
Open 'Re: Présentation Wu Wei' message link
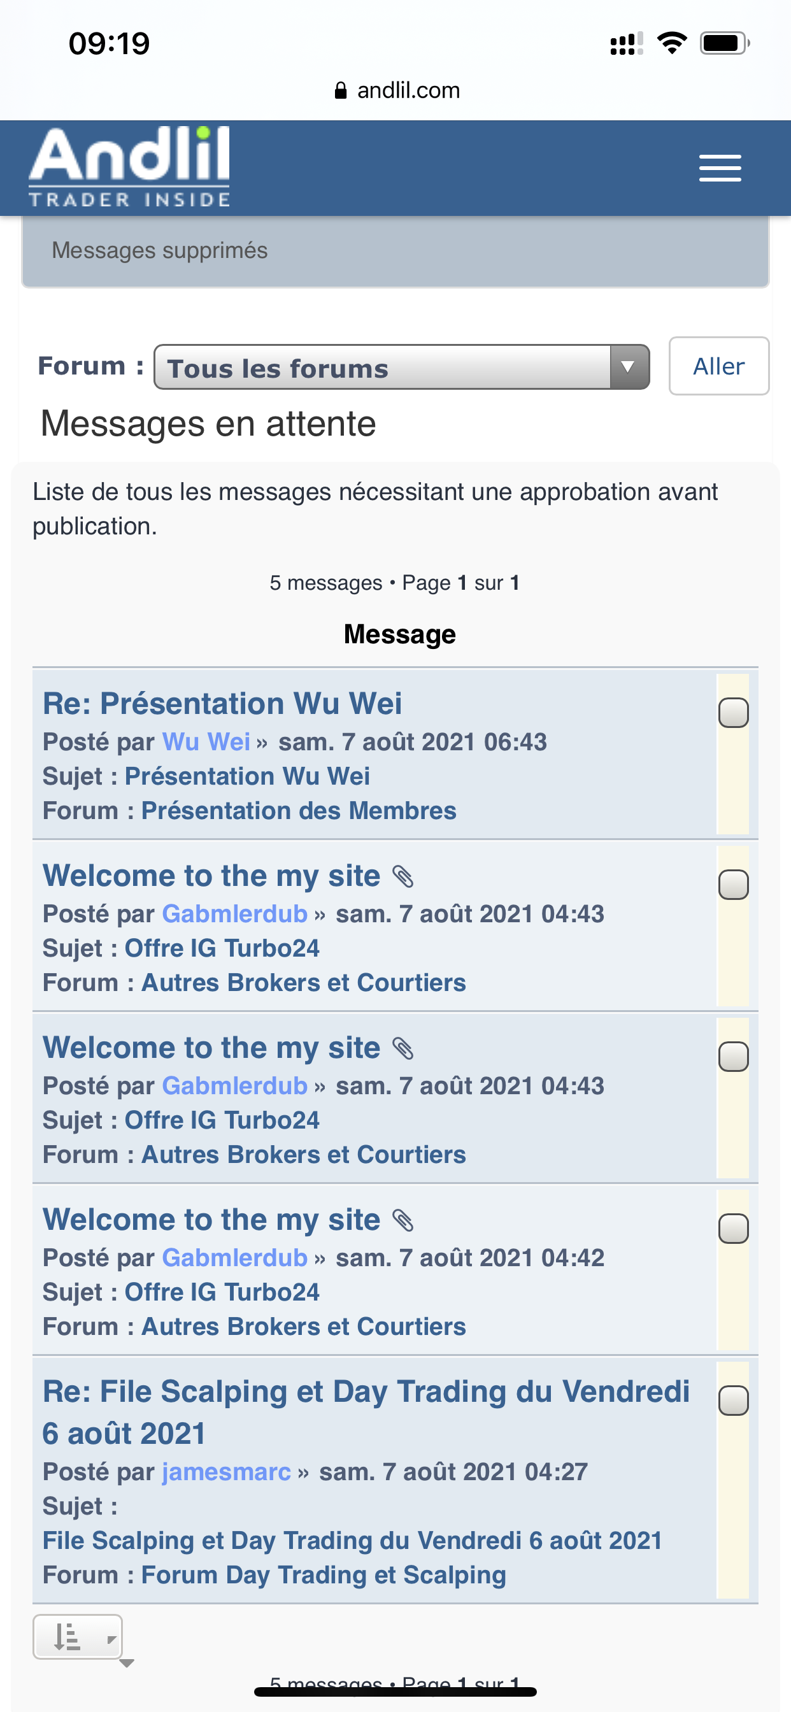click(222, 703)
